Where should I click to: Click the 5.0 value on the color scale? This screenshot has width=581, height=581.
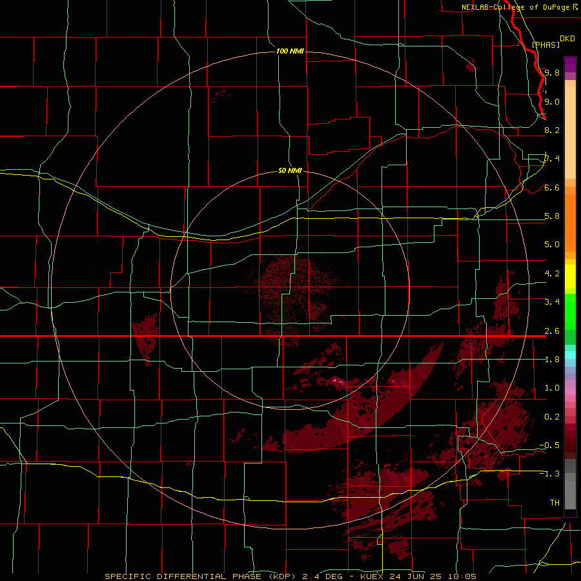[x=552, y=245]
